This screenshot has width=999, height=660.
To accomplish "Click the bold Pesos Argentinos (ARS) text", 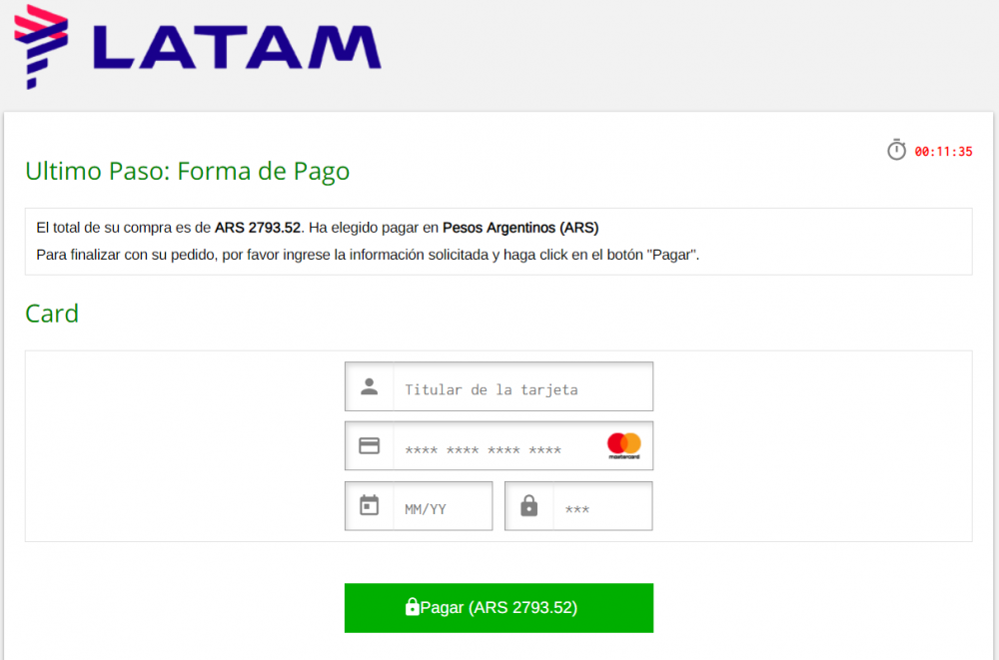I will (x=520, y=228).
